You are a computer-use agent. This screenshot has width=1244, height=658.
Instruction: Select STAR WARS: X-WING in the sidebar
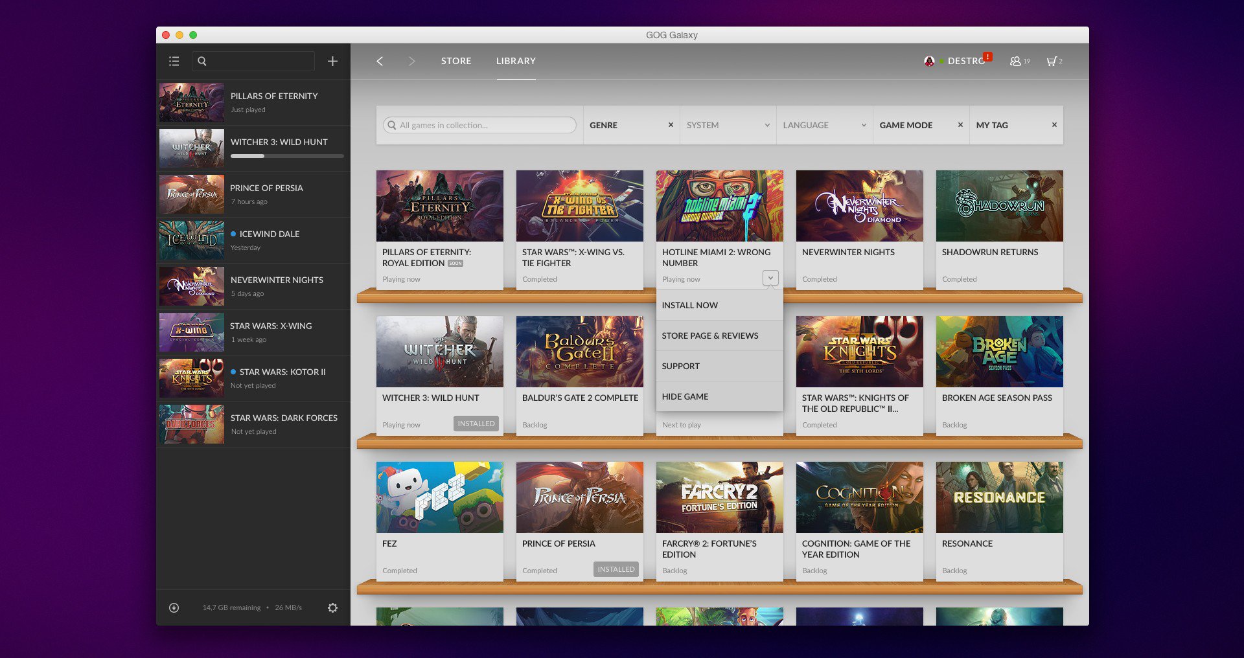[253, 332]
